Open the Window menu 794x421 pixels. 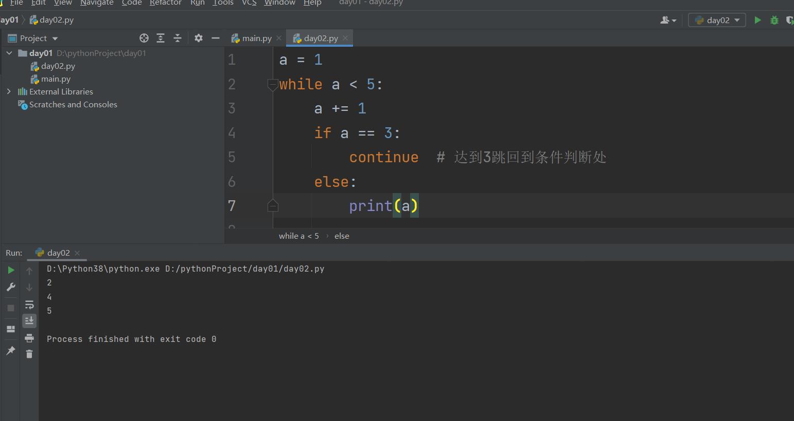(280, 3)
